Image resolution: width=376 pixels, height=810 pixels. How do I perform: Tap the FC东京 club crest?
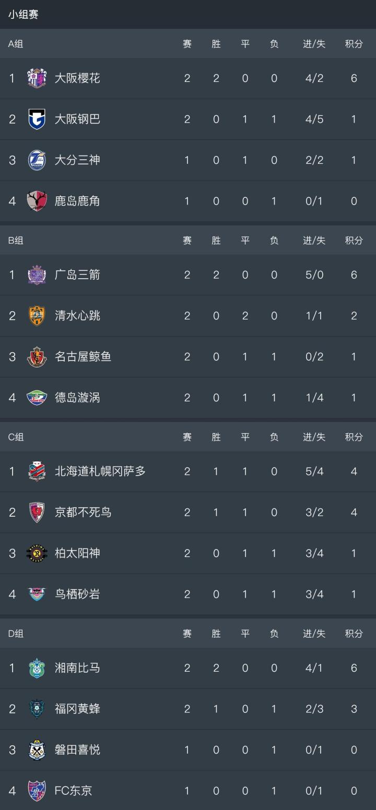(x=37, y=791)
